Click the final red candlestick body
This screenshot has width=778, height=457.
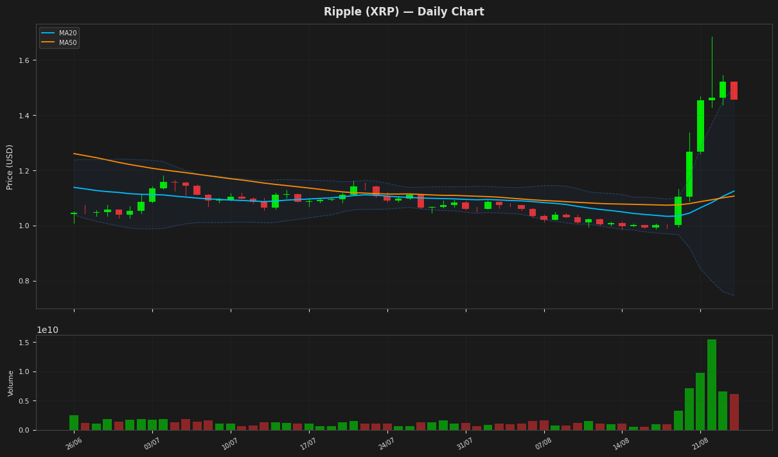point(734,91)
